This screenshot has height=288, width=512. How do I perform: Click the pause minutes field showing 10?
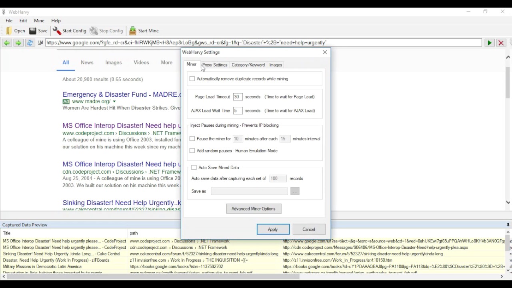point(238,139)
